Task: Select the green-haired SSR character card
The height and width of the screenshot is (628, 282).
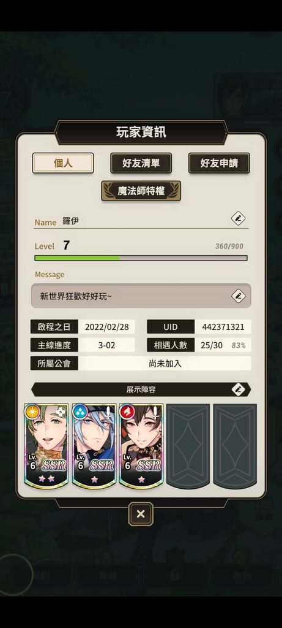Action: (x=46, y=446)
